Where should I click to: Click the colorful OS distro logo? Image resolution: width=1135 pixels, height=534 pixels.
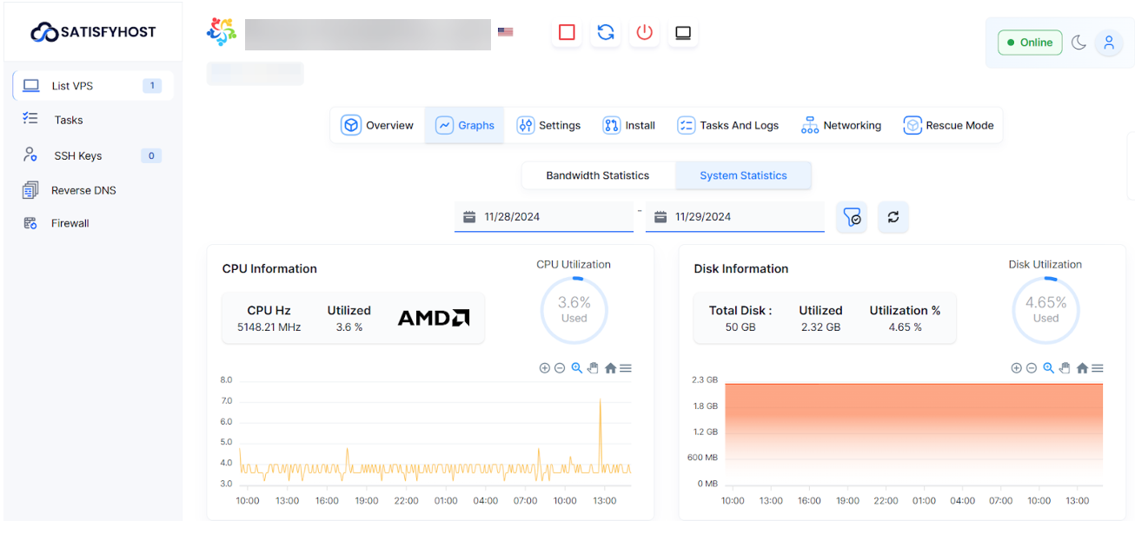tap(221, 32)
